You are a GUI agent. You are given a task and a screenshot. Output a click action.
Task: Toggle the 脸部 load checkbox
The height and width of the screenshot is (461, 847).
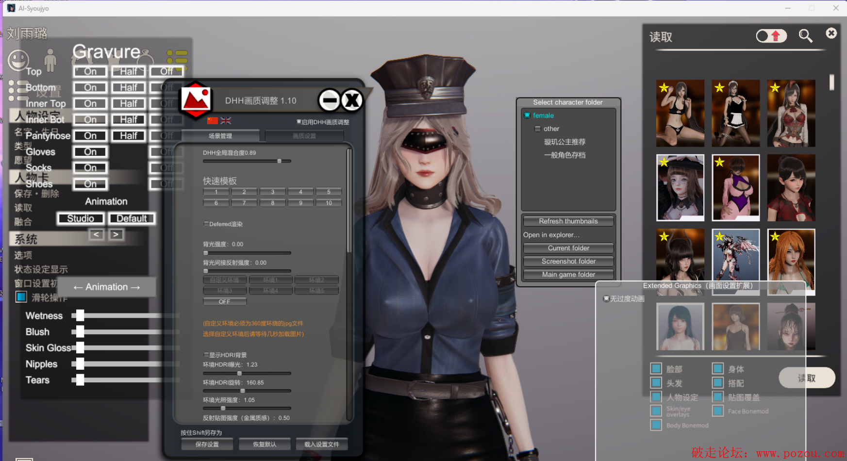coord(656,369)
